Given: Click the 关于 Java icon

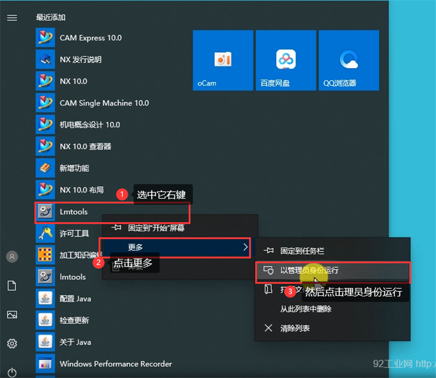Looking at the screenshot, I should (45, 342).
